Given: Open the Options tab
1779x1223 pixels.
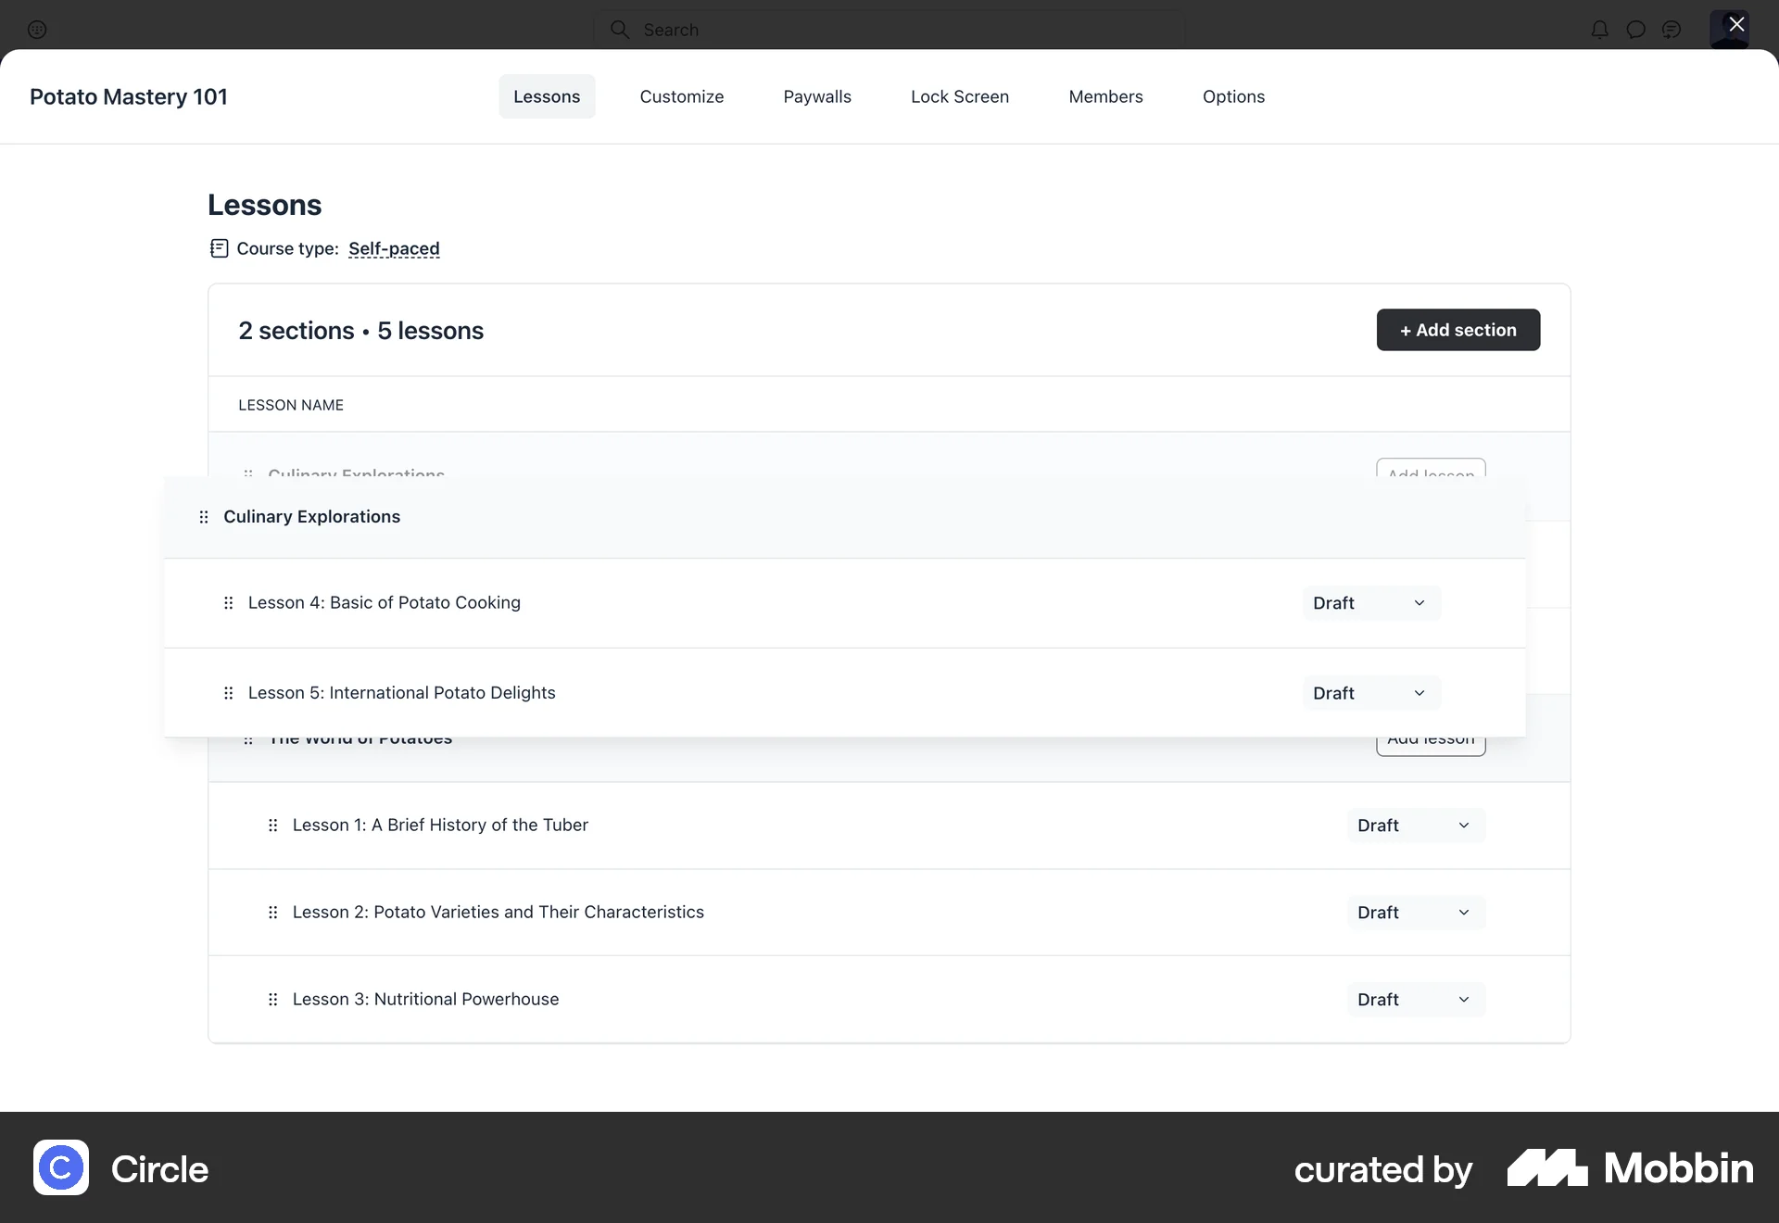Looking at the screenshot, I should pyautogui.click(x=1233, y=96).
